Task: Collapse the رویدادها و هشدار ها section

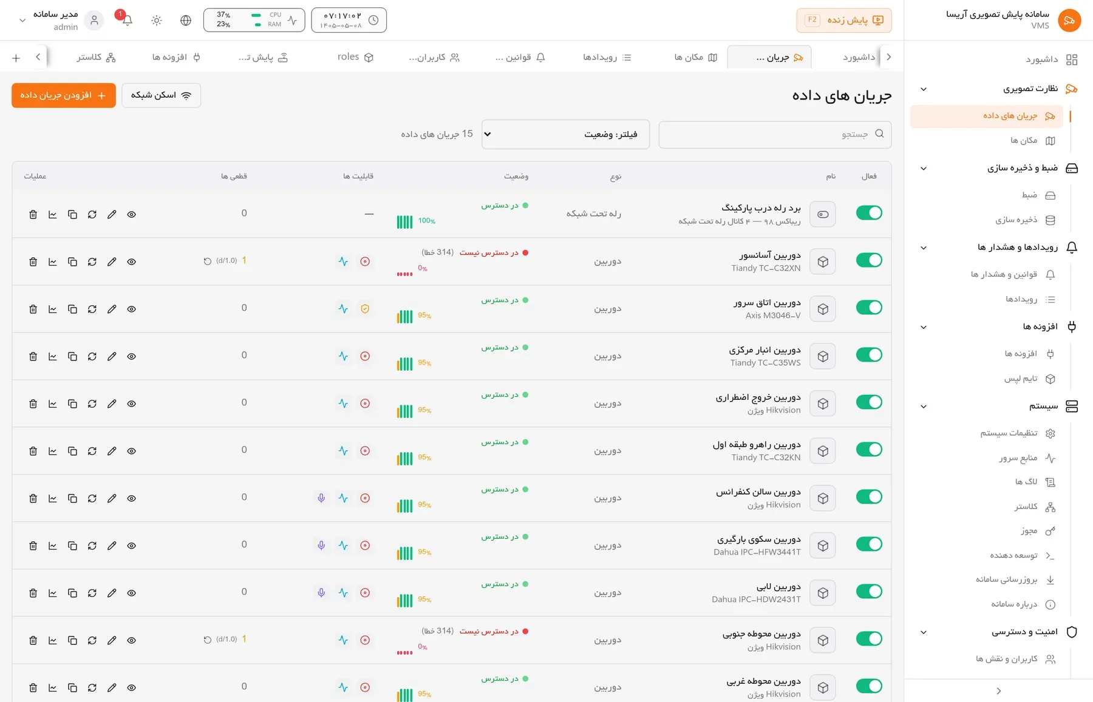Action: 924,248
